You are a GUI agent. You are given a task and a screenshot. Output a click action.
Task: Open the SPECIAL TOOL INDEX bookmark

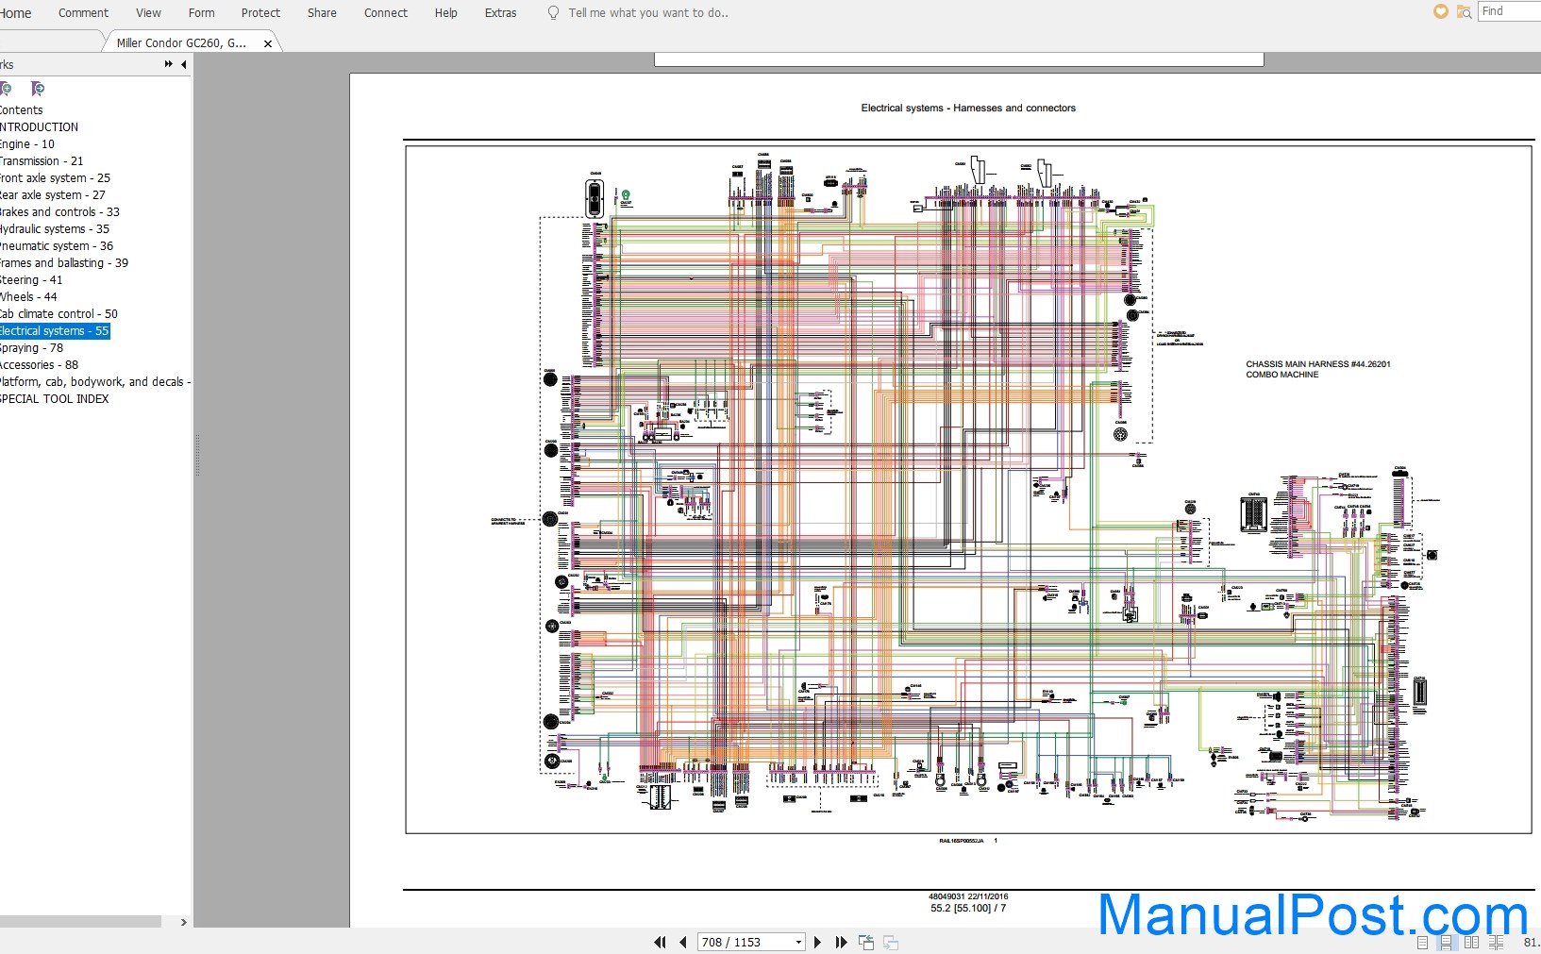(x=54, y=399)
